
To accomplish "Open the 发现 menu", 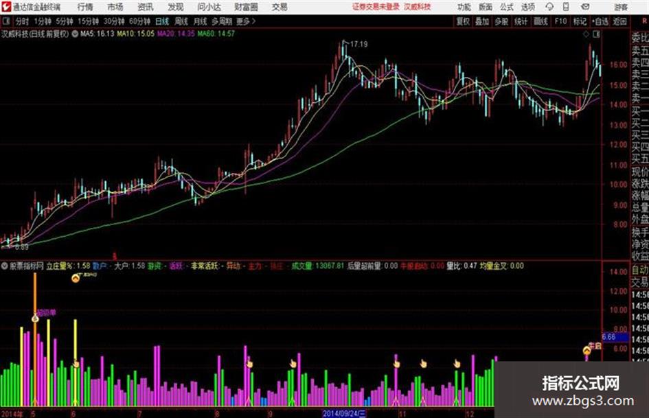I will pos(176,7).
